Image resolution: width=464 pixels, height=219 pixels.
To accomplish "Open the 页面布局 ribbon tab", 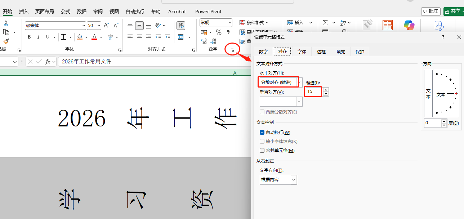I will [45, 12].
